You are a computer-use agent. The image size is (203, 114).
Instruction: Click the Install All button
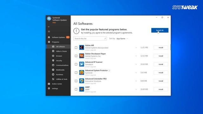[x=160, y=30]
